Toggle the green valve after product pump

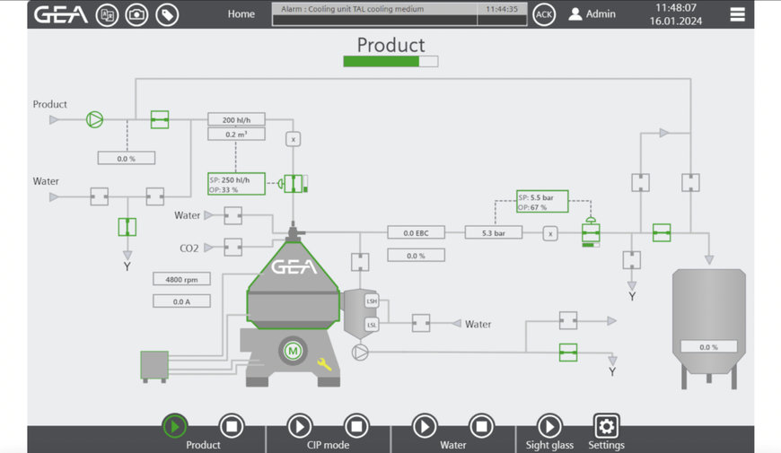(x=160, y=119)
